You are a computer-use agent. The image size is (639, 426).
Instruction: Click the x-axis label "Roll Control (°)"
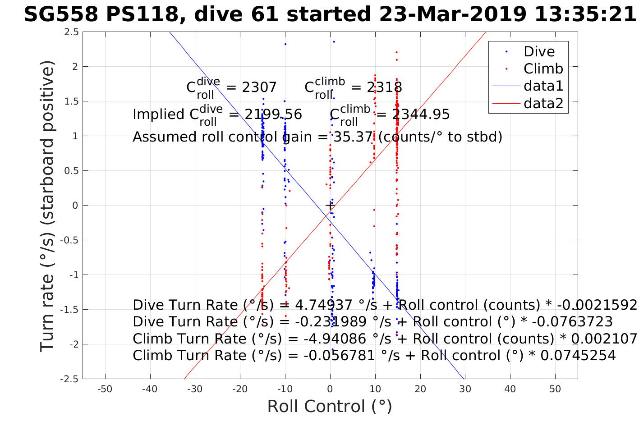330,406
